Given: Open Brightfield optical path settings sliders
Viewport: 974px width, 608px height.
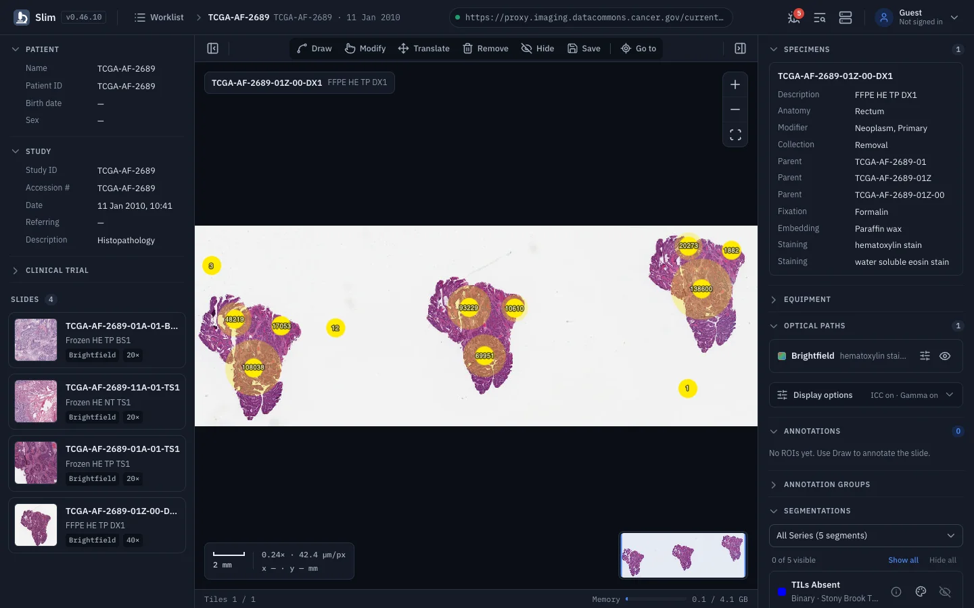Looking at the screenshot, I should [x=925, y=356].
